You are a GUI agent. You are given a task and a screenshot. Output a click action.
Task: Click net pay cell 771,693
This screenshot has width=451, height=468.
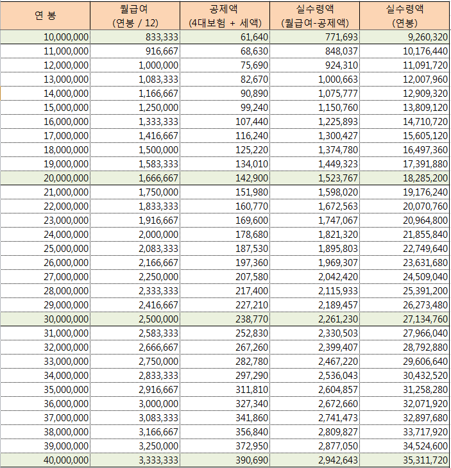[x=315, y=37]
